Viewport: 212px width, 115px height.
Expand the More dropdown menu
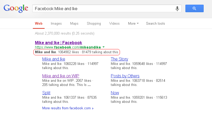point(133,24)
